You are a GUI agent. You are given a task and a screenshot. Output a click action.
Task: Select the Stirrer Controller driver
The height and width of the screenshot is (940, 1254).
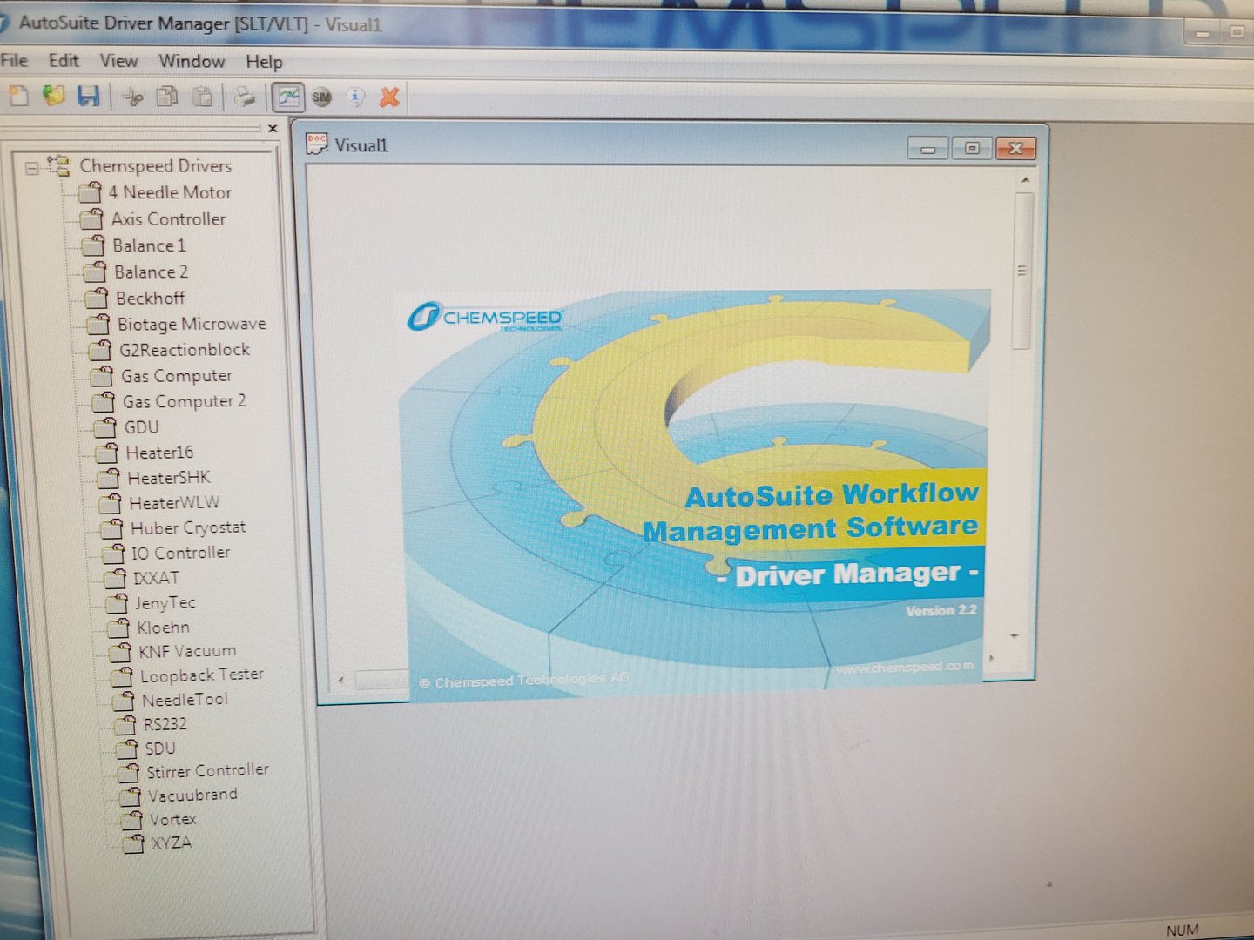coord(207,771)
